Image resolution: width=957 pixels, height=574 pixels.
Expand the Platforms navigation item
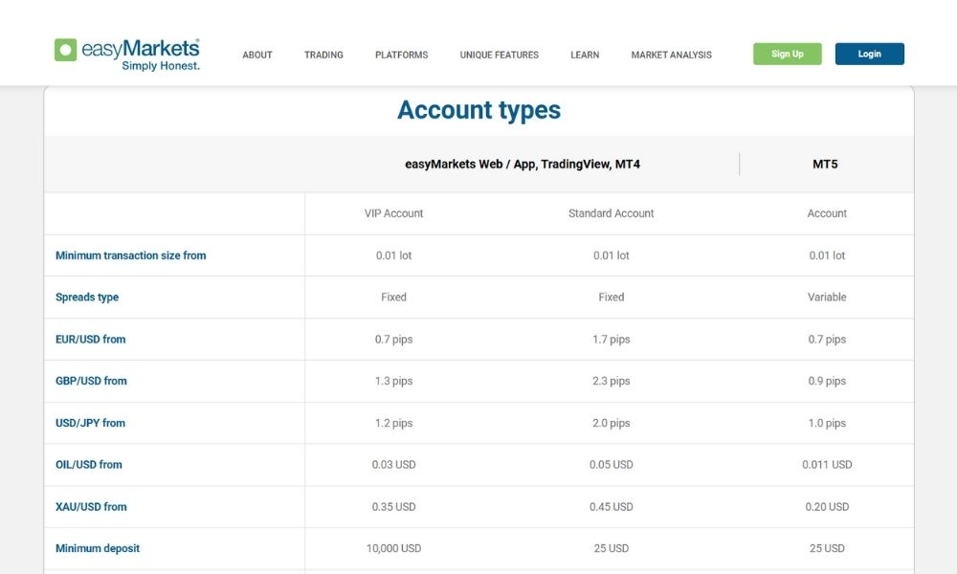point(401,55)
